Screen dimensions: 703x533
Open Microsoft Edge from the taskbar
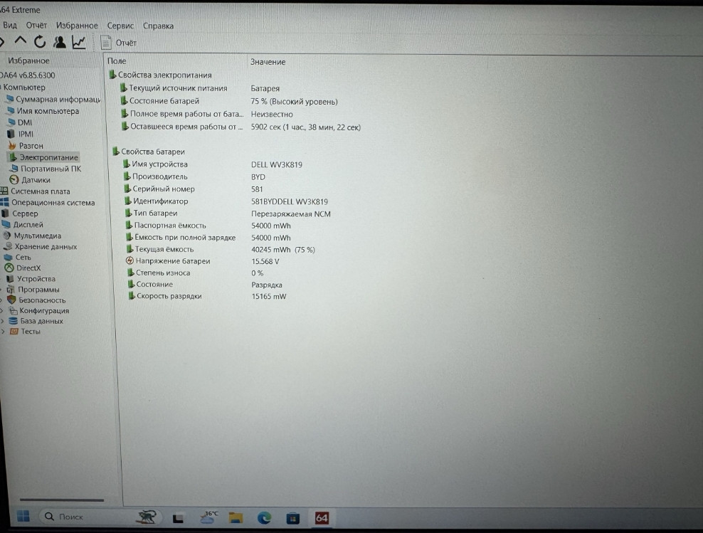pos(264,518)
